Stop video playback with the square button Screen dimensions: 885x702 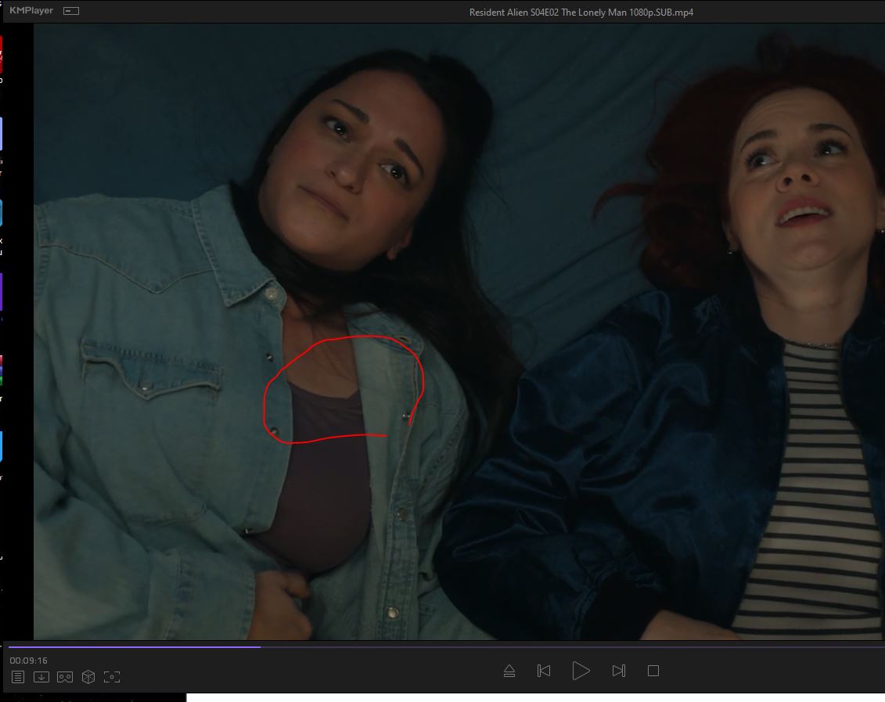coord(653,671)
